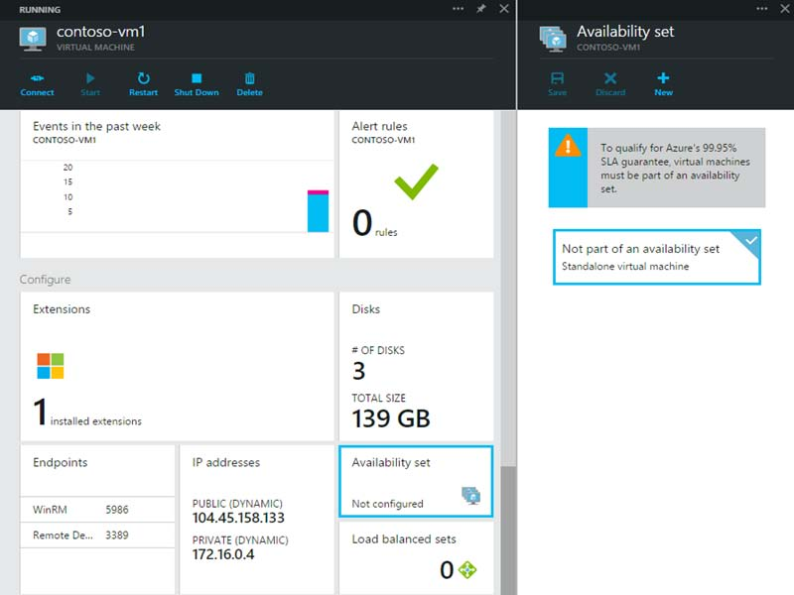Open the VM blade ellipsis menu
The image size is (794, 595).
(x=458, y=9)
